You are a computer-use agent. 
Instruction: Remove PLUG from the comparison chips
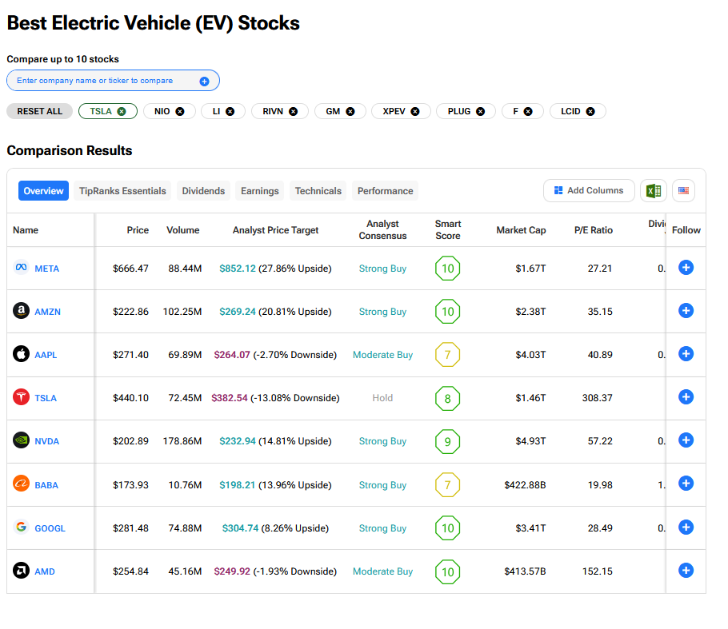click(x=480, y=111)
